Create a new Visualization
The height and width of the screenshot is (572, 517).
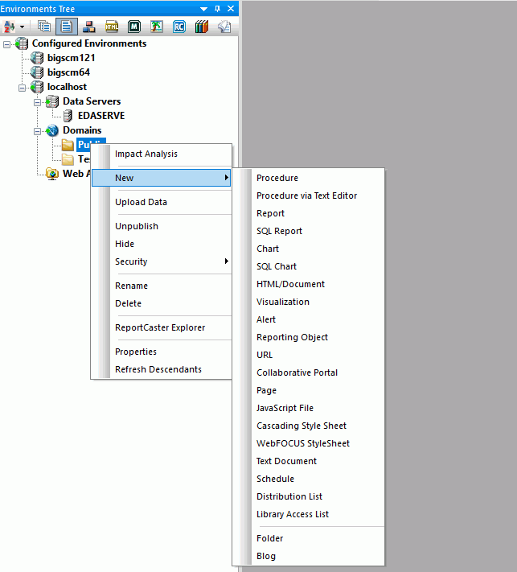283,302
